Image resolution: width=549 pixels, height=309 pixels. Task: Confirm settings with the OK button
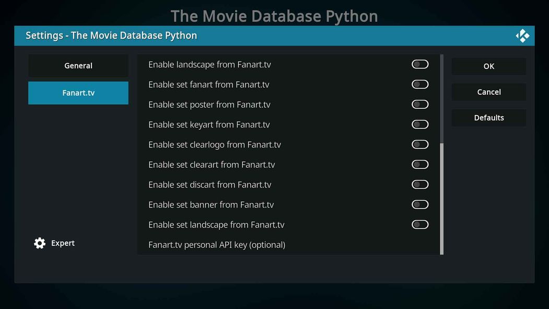coord(488,66)
